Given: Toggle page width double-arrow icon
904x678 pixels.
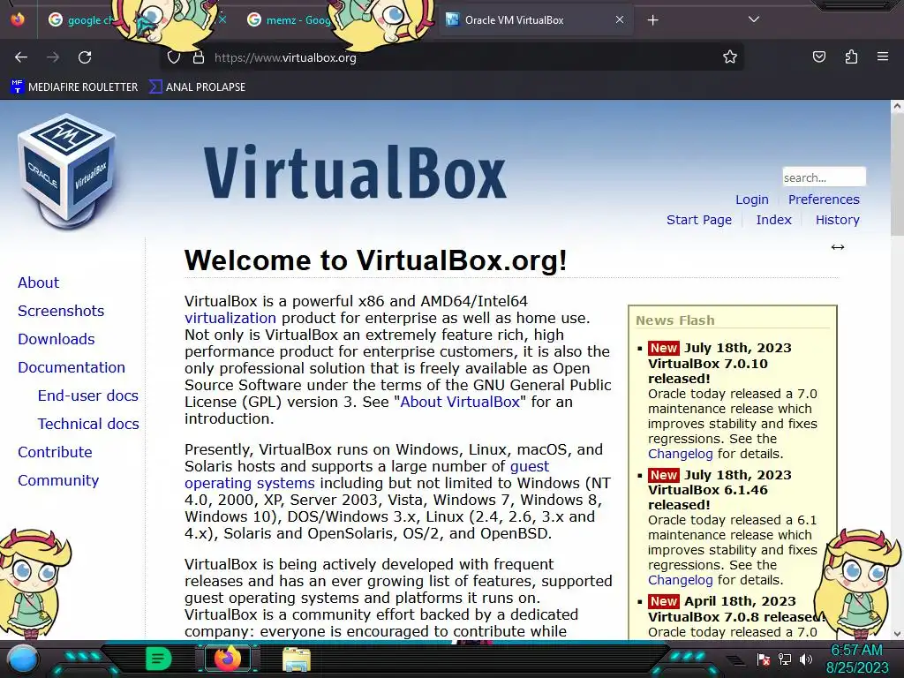Looking at the screenshot, I should [837, 247].
